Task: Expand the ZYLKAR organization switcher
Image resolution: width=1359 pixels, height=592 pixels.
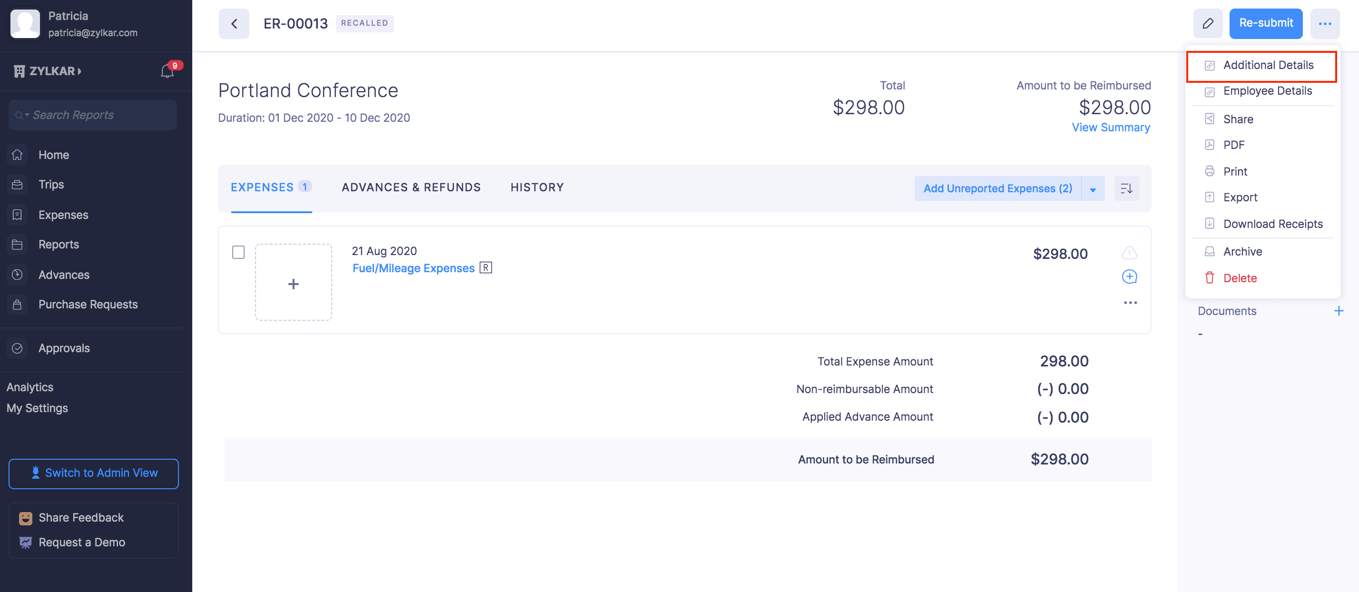Action: point(48,71)
